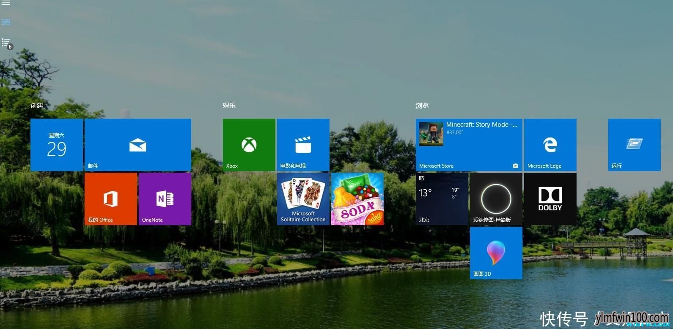The width and height of the screenshot is (673, 329).
Task: Launch the Xbox tile
Action: 249,145
